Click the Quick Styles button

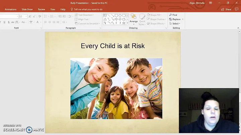click(x=142, y=19)
